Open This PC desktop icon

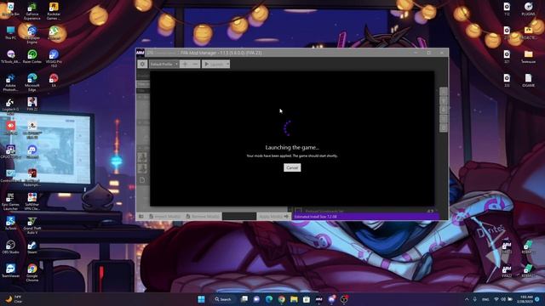point(10,33)
